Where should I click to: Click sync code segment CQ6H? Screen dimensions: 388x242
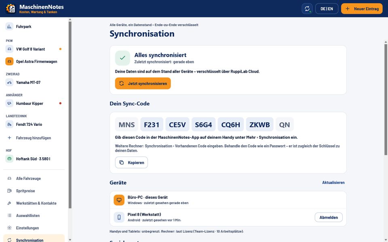231,125
